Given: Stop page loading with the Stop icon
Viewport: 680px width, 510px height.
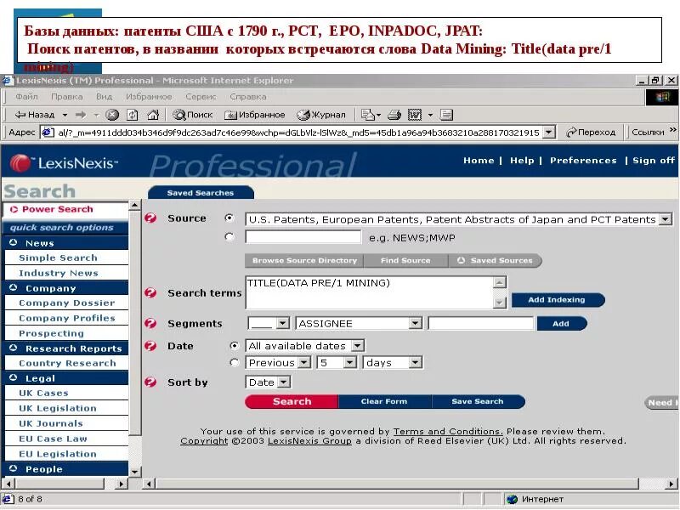Looking at the screenshot, I should [112, 115].
